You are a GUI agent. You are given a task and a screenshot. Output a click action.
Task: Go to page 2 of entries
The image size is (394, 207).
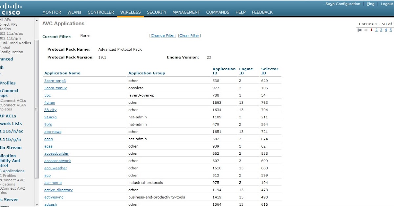(376, 29)
